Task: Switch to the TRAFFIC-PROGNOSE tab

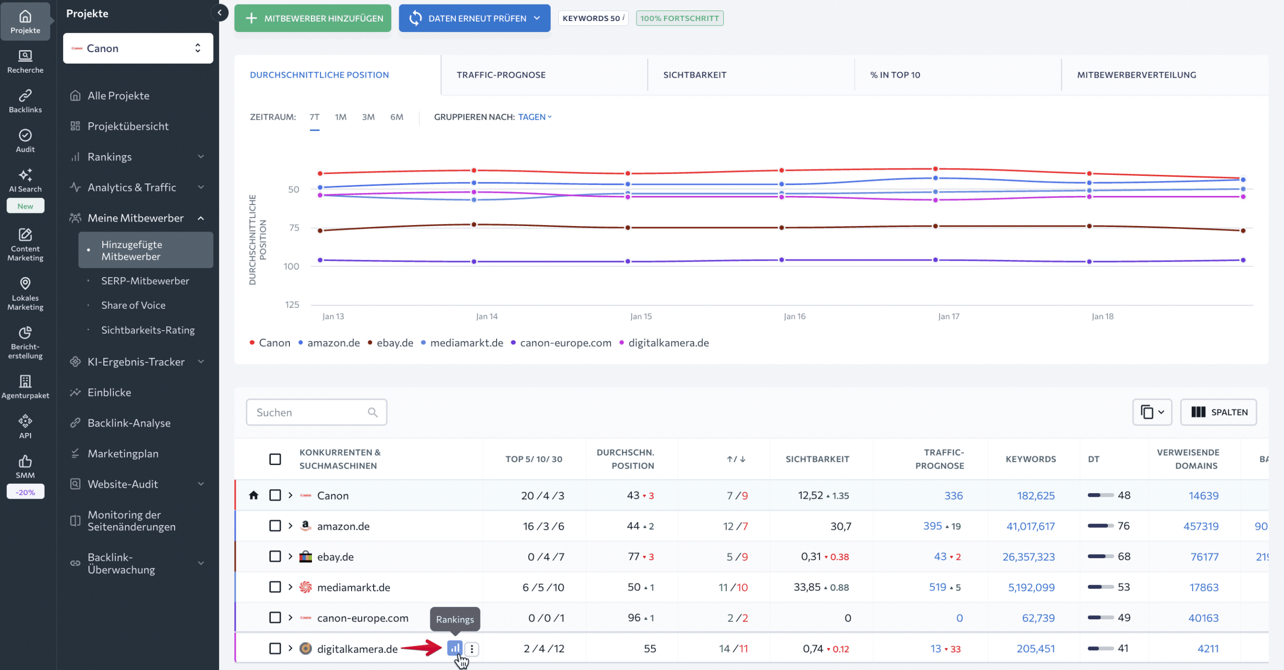Action: tap(501, 74)
